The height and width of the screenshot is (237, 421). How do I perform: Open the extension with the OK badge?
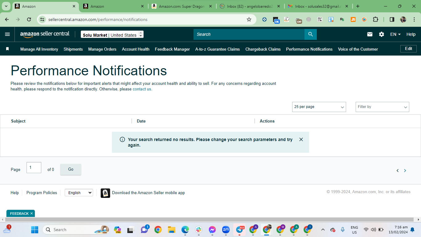click(x=276, y=20)
